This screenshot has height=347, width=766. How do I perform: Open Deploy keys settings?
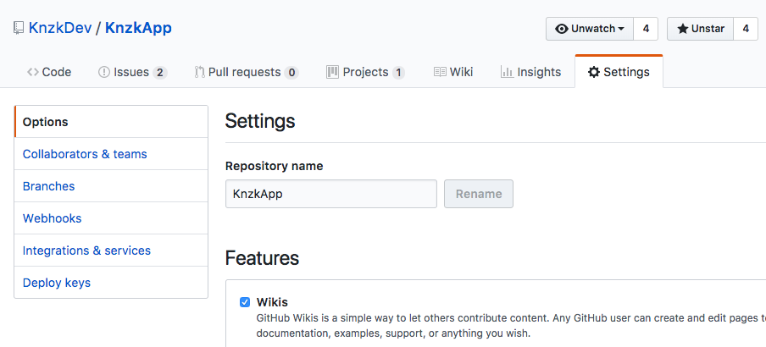[x=111, y=283]
